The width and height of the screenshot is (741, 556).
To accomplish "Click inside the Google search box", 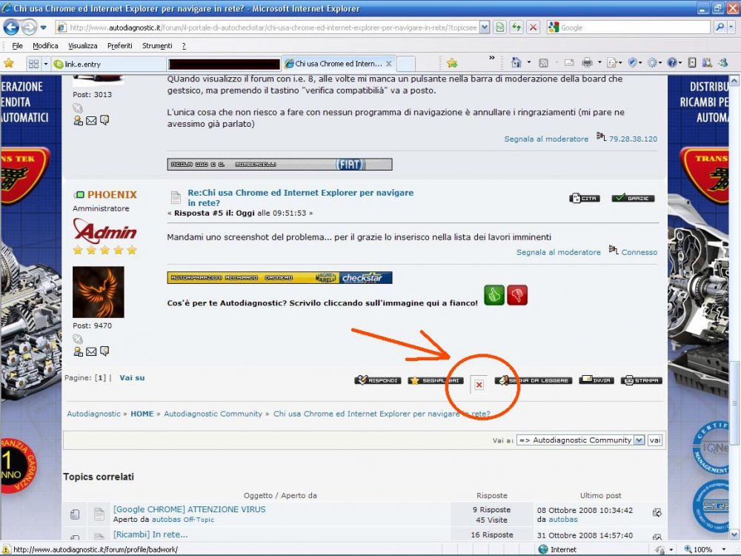I will [630, 27].
